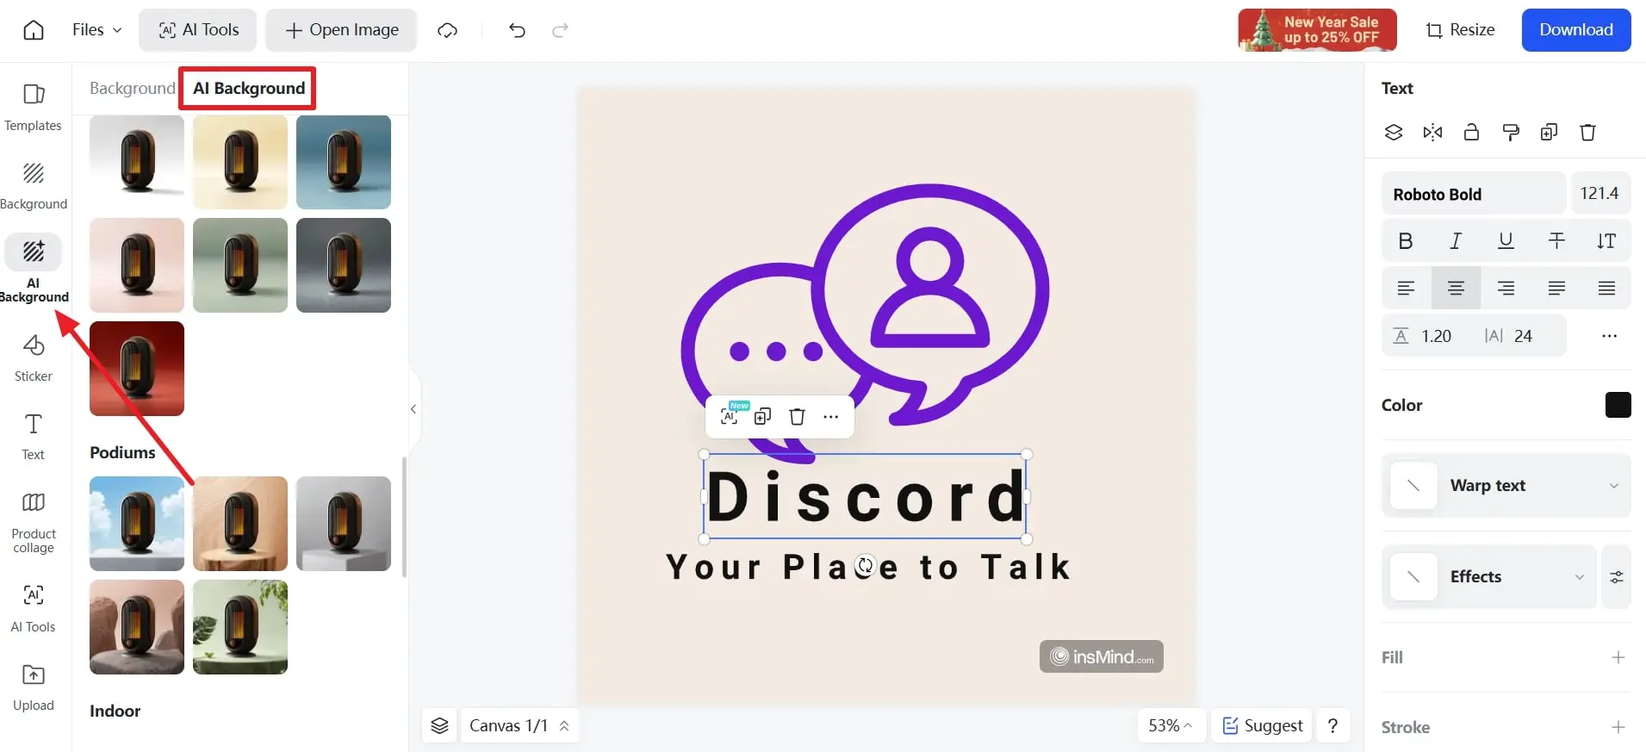Add a Fill with plus
Viewport: 1646px width, 752px height.
click(1618, 658)
